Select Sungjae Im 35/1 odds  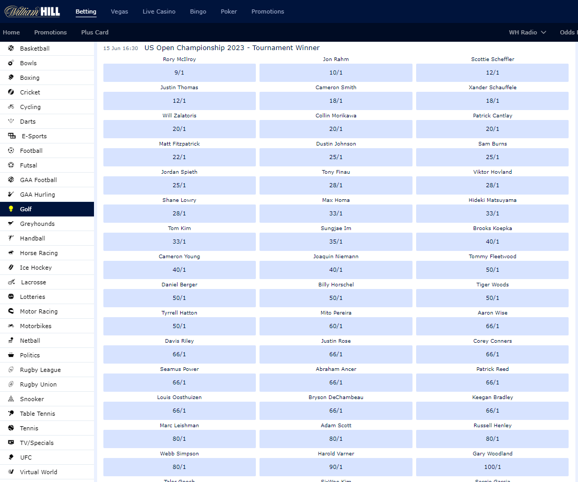click(x=336, y=242)
